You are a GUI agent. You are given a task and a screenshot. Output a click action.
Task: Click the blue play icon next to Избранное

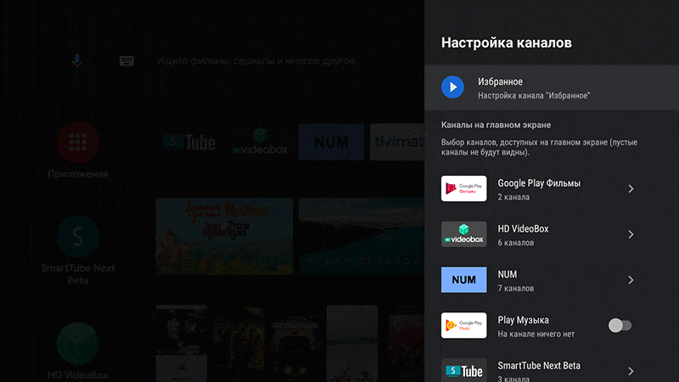[452, 87]
